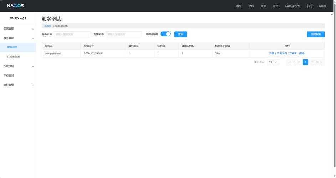Screen dimensions: 336x178
Task: Expand the 集群管理 menu chevron
Action: [33, 85]
